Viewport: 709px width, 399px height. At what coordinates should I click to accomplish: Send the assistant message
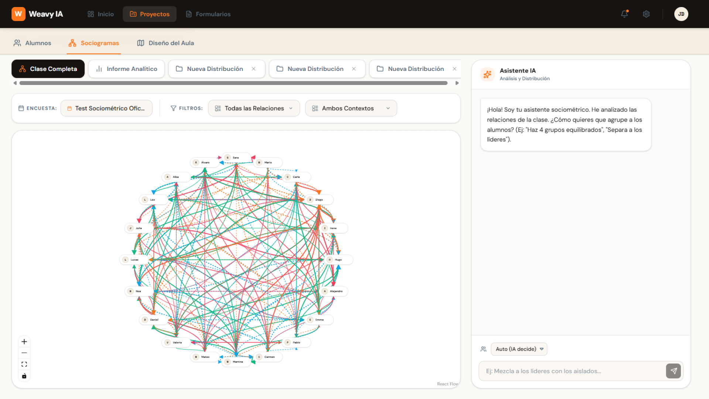click(x=673, y=371)
